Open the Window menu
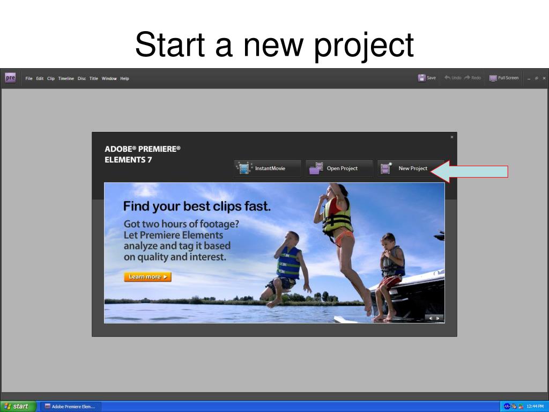Screen dimensions: 549x412 tap(109, 78)
